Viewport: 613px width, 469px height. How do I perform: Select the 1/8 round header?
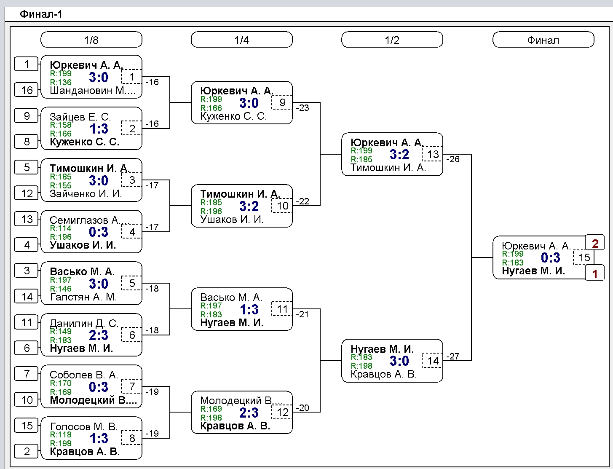tap(91, 40)
